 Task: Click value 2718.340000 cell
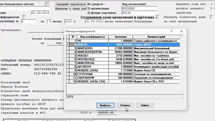click(x=121, y=56)
